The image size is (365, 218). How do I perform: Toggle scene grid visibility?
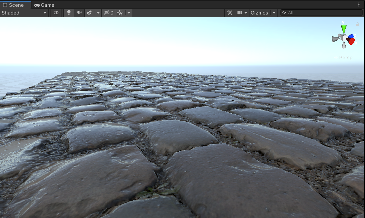pyautogui.click(x=120, y=13)
